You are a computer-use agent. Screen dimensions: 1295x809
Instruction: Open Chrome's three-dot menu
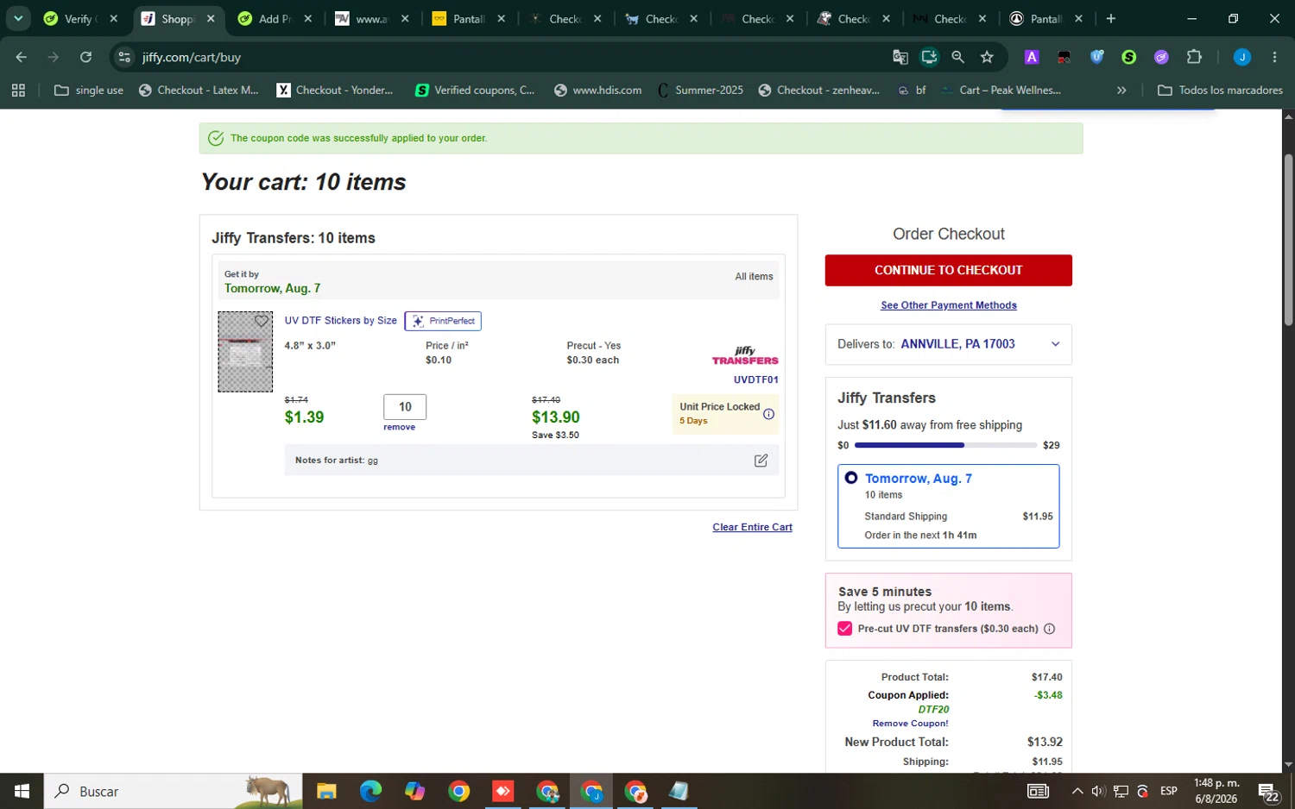click(x=1274, y=57)
